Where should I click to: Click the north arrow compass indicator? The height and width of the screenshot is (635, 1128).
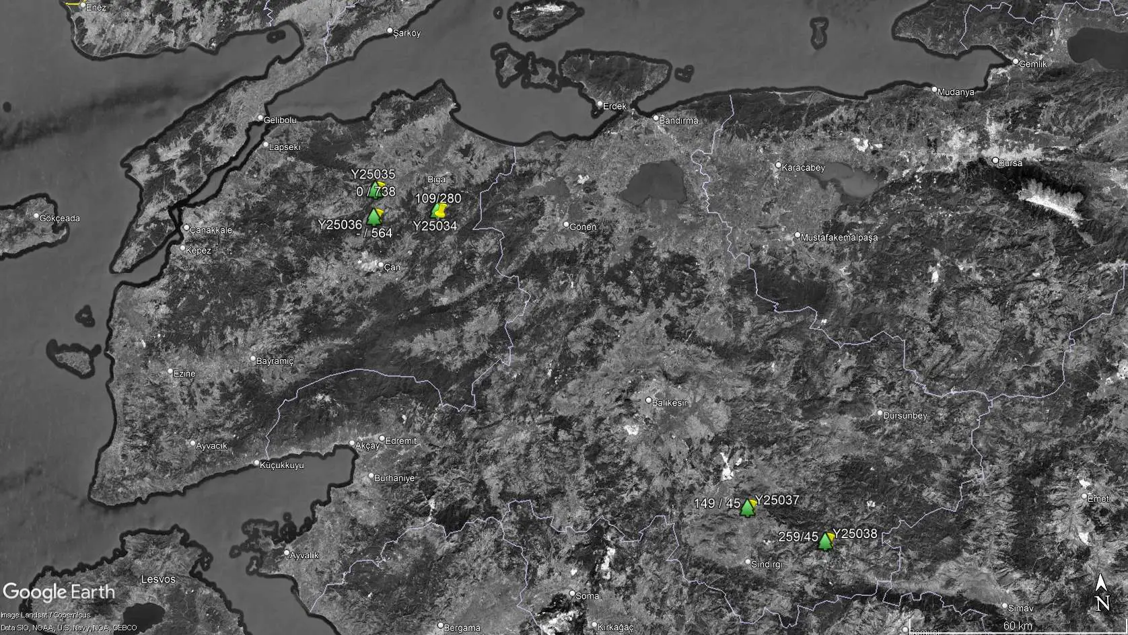[1102, 592]
